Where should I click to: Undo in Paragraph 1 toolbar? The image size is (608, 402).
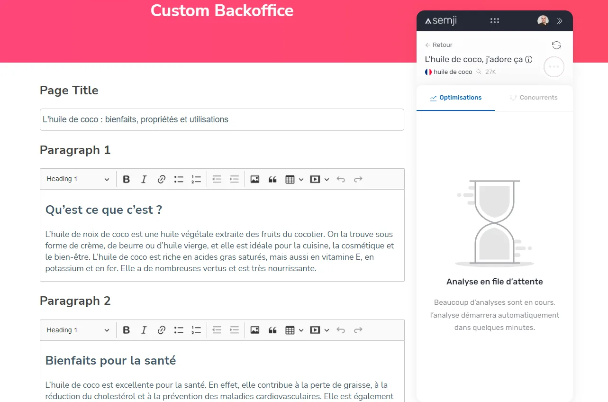coord(341,179)
